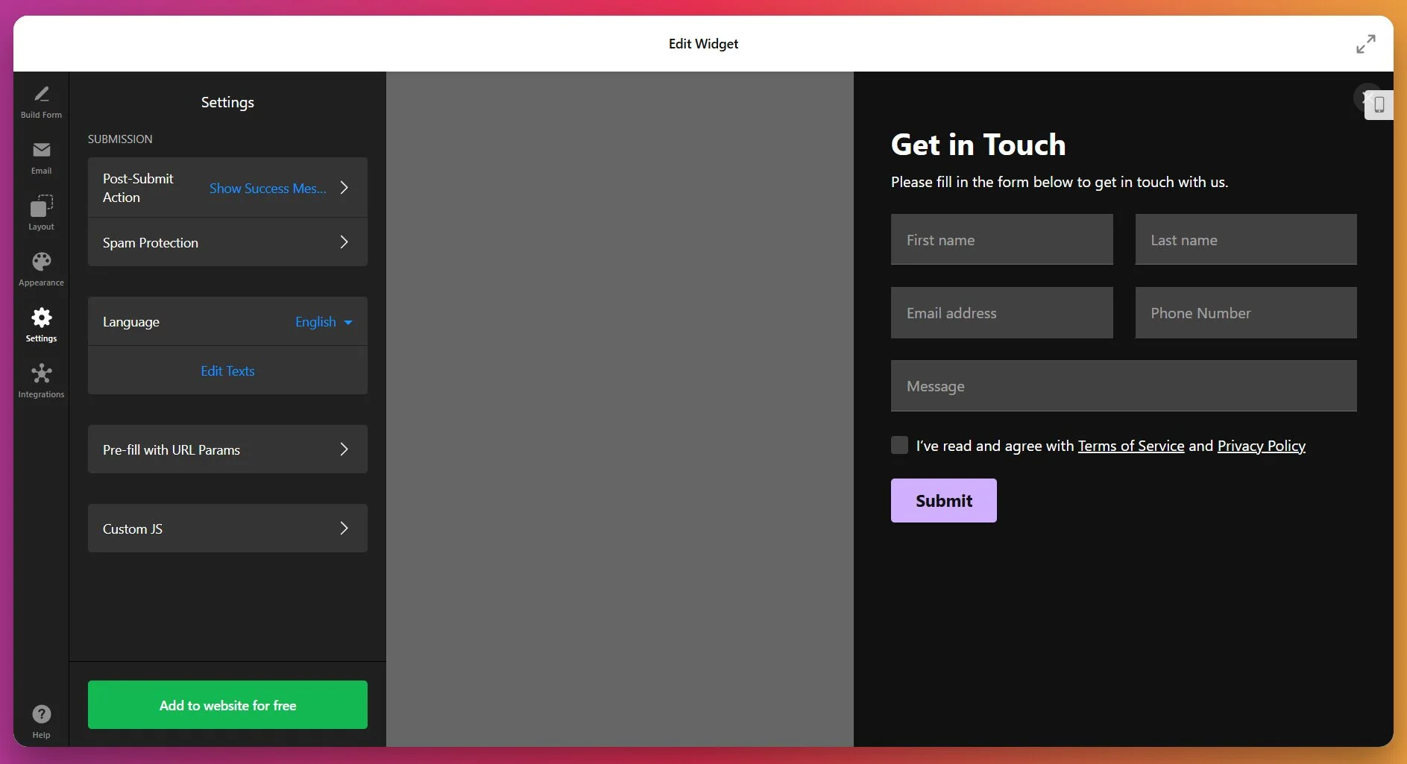Open the Custom JS editor
The image size is (1407, 764).
coord(227,528)
